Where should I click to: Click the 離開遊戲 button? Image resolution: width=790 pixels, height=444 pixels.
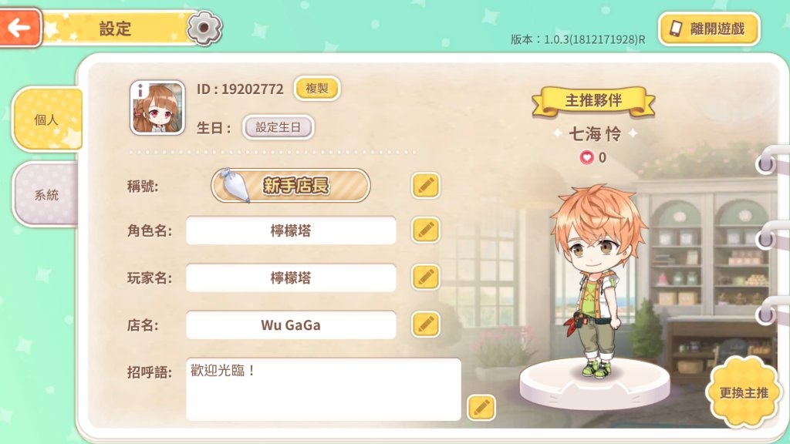[710, 29]
